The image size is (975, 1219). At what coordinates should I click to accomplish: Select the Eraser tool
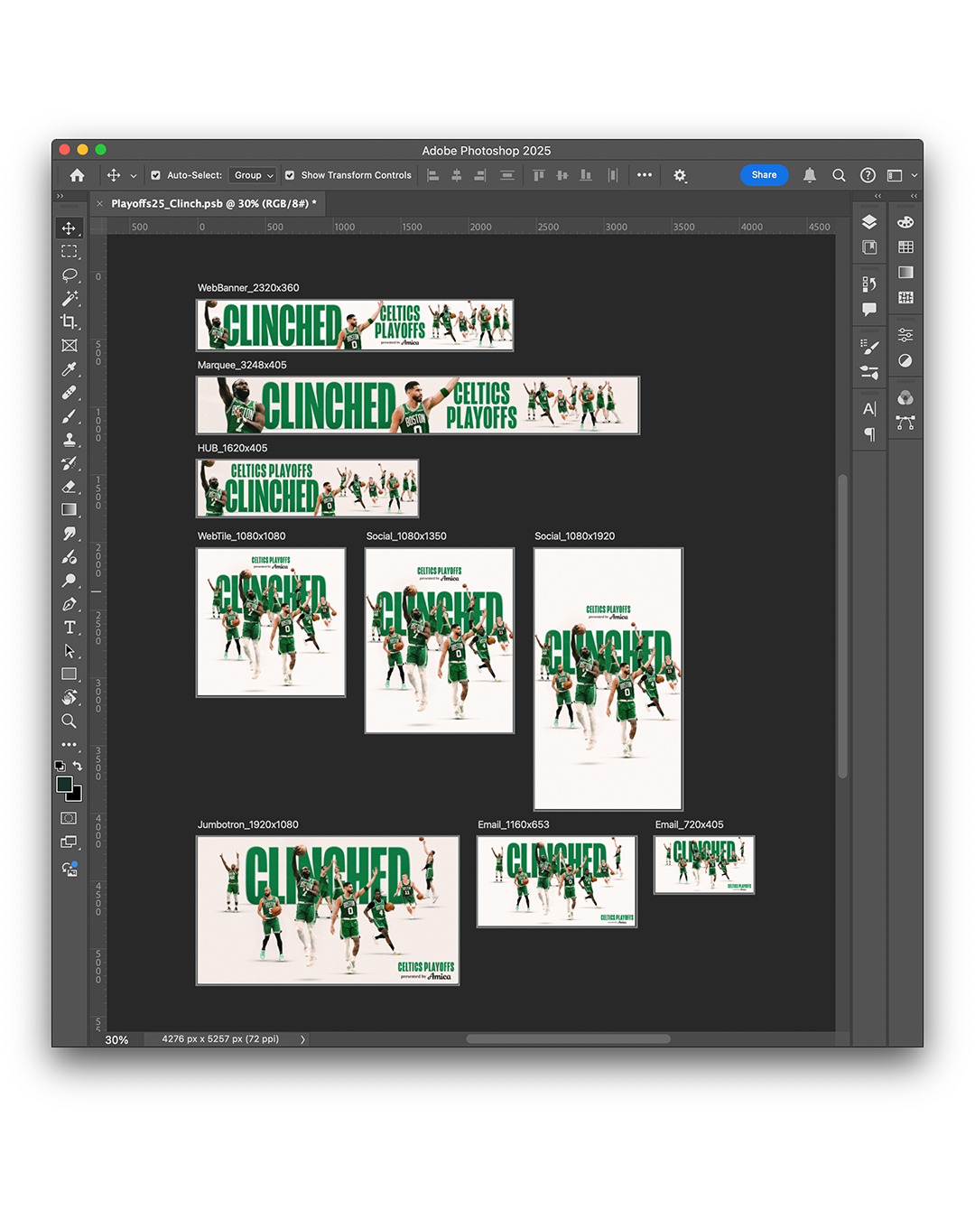click(x=69, y=487)
